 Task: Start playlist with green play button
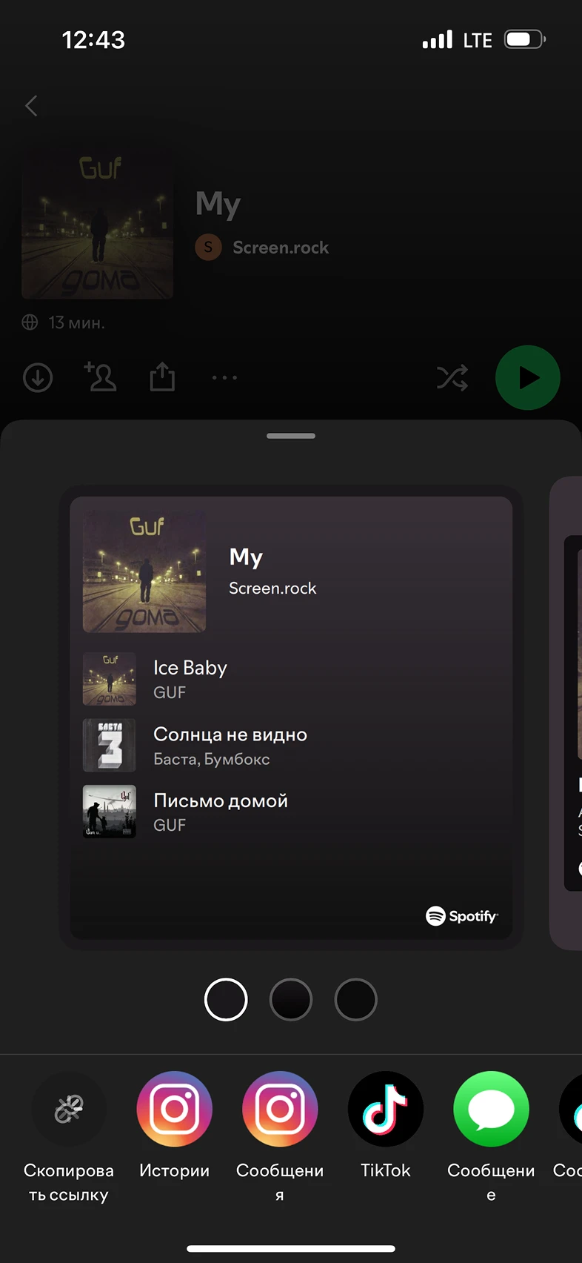click(528, 378)
